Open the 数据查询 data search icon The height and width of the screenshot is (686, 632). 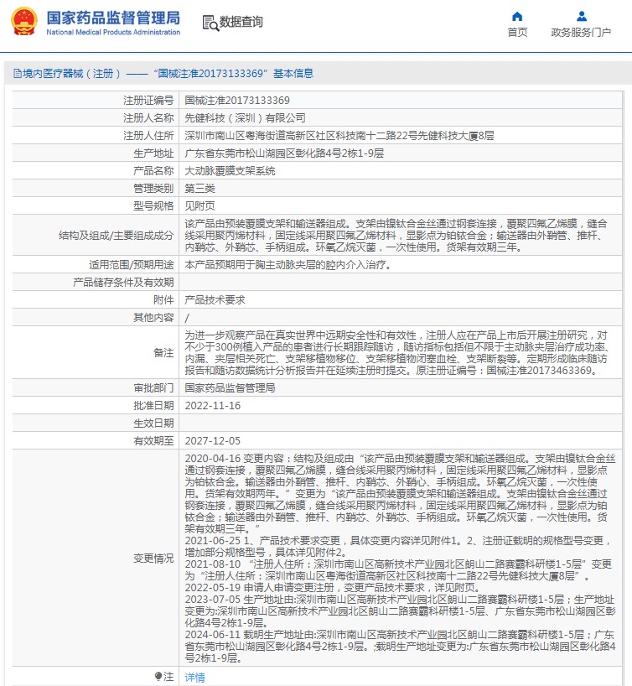(x=210, y=23)
